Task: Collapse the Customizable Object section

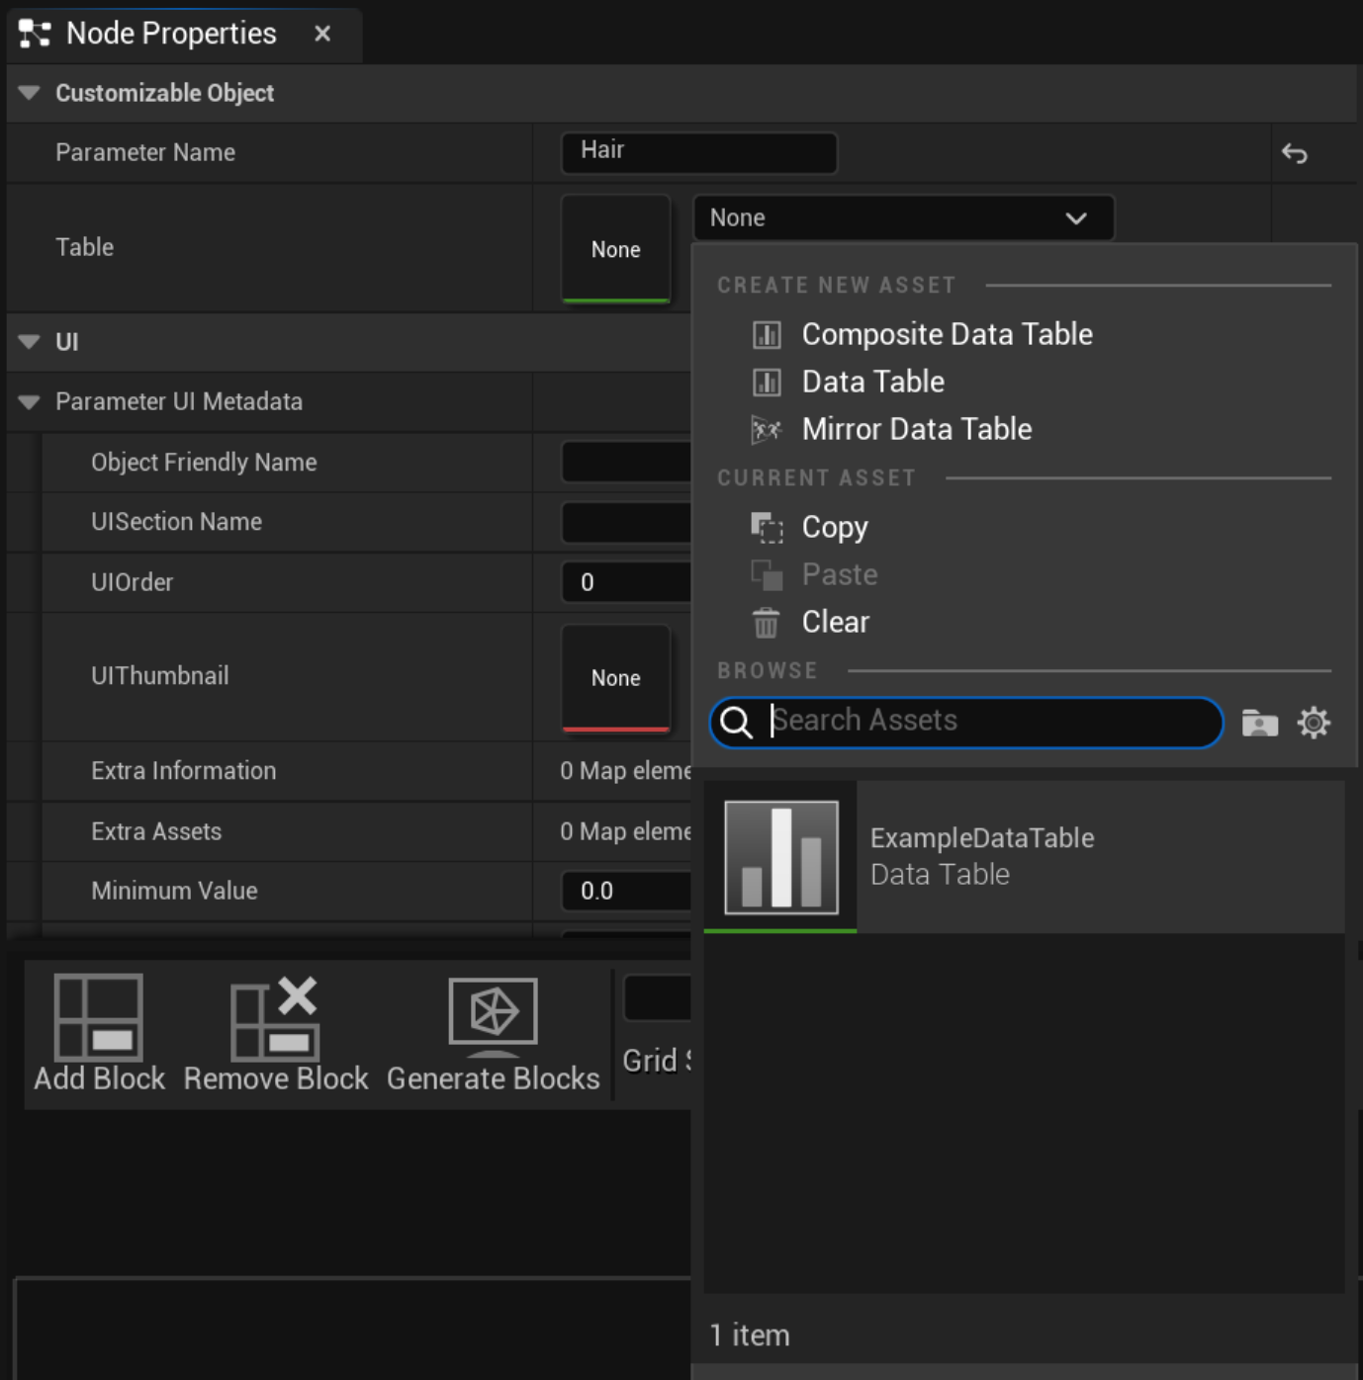Action: tap(30, 93)
